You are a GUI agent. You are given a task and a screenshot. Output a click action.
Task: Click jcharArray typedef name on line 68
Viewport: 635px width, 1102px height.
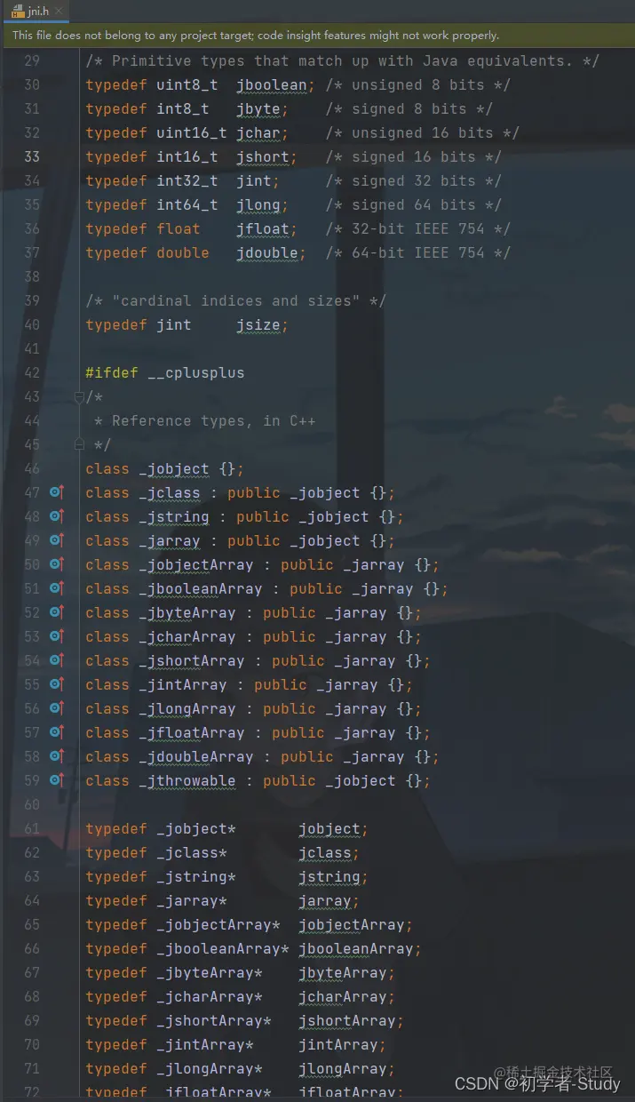point(343,997)
